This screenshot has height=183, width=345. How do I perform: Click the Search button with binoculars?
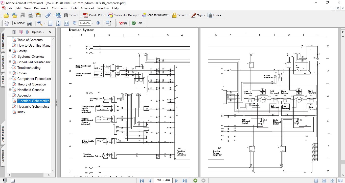(x=71, y=15)
